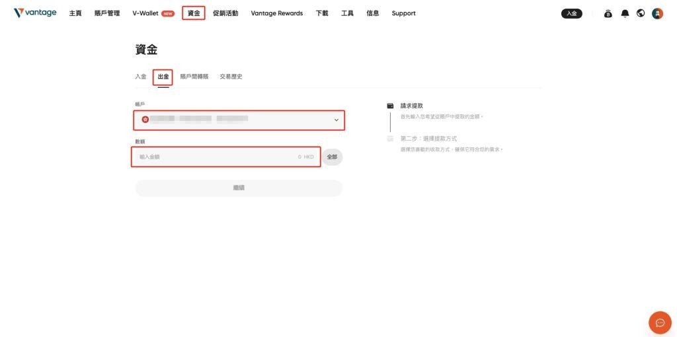Switch to the 入金 tab

pos(141,77)
